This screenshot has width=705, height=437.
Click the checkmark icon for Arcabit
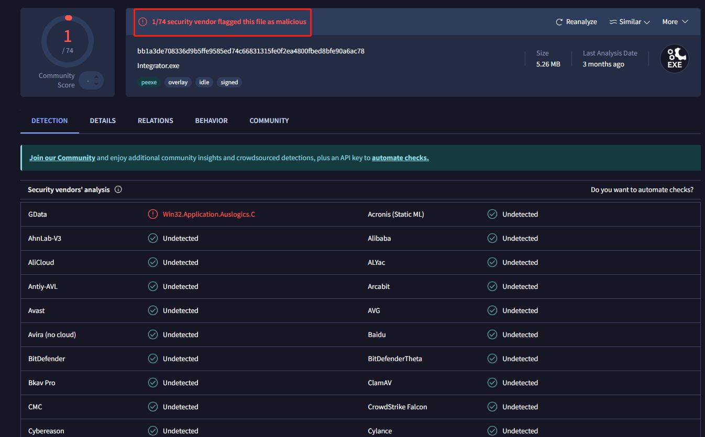click(492, 286)
